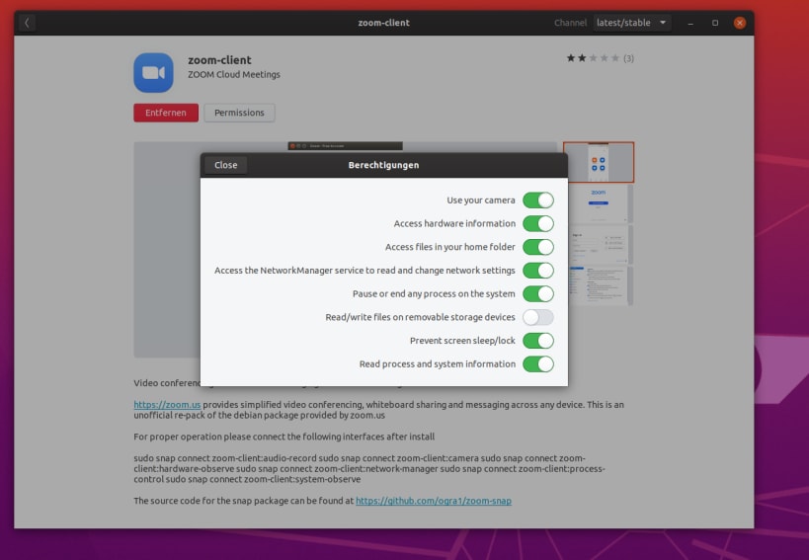This screenshot has height=560, width=809.
Task: Enable Read/write files on removable storage devices
Action: (538, 317)
